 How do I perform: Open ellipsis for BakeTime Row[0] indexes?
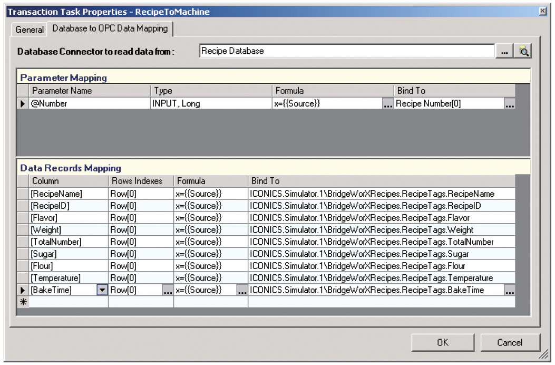click(168, 290)
